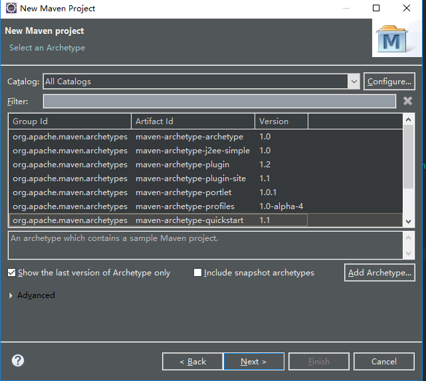The height and width of the screenshot is (381, 426).
Task: Select the maven-archetype-portlet row
Action: click(x=205, y=192)
